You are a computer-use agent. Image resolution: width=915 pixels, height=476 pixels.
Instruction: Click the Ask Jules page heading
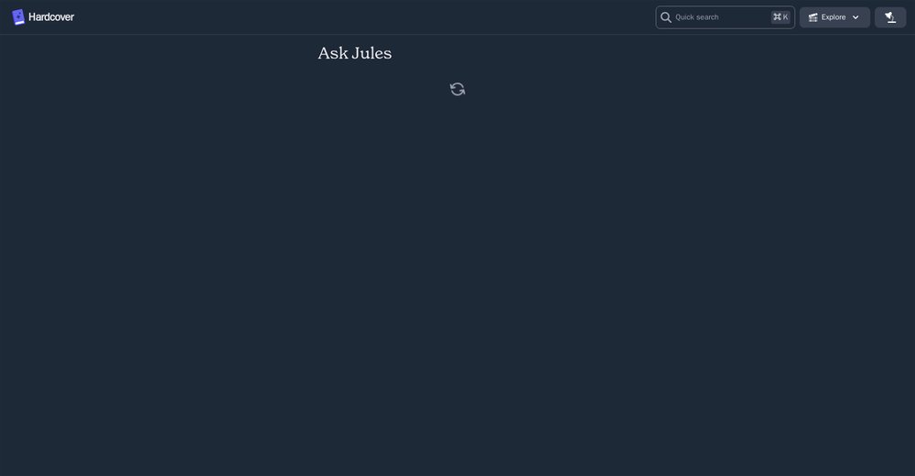click(x=355, y=53)
